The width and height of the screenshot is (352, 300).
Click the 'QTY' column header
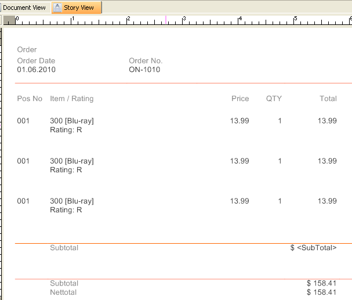tap(274, 99)
